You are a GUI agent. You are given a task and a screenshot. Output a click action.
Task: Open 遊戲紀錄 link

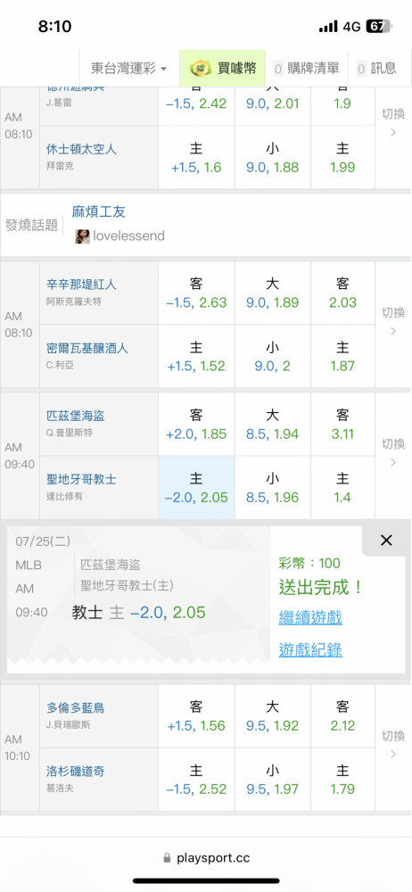tap(310, 649)
